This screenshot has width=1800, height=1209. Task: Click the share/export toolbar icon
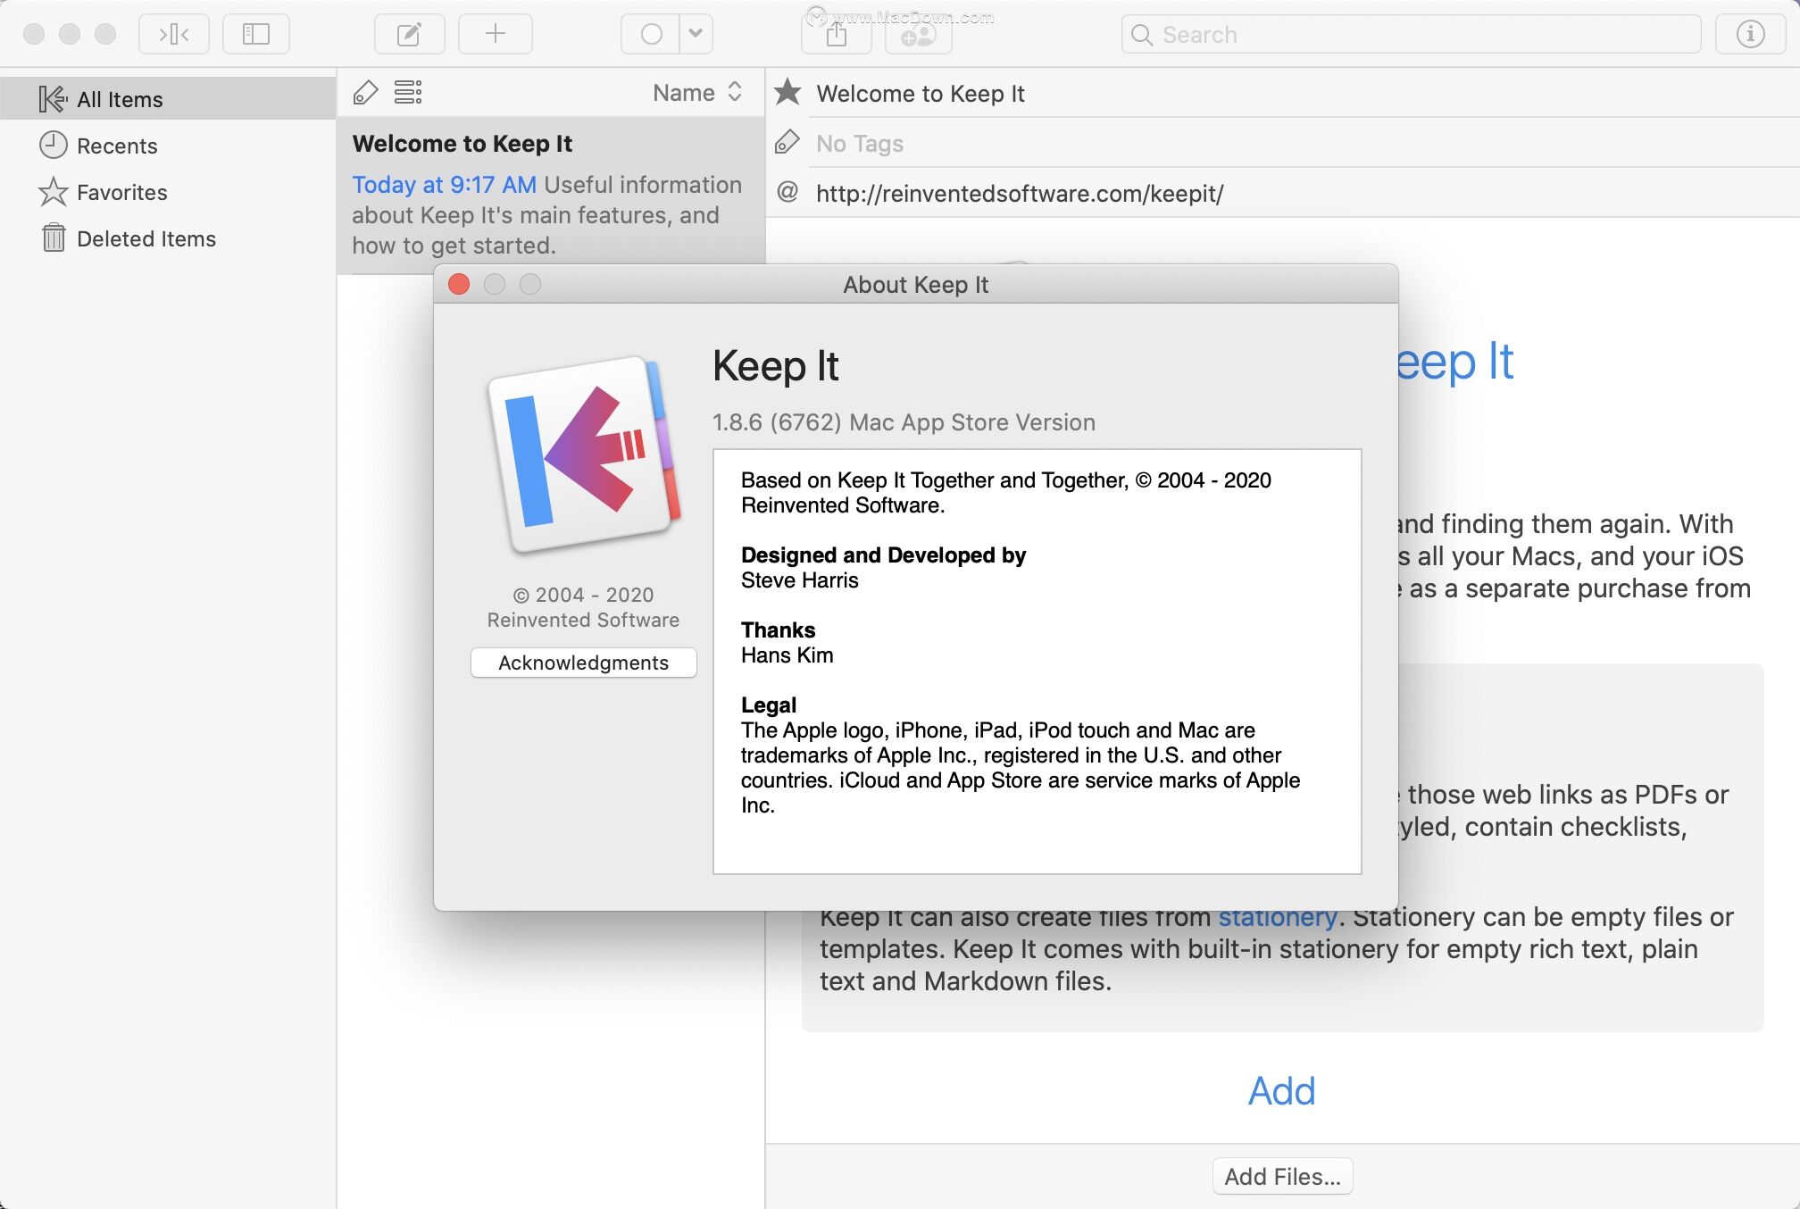(837, 34)
